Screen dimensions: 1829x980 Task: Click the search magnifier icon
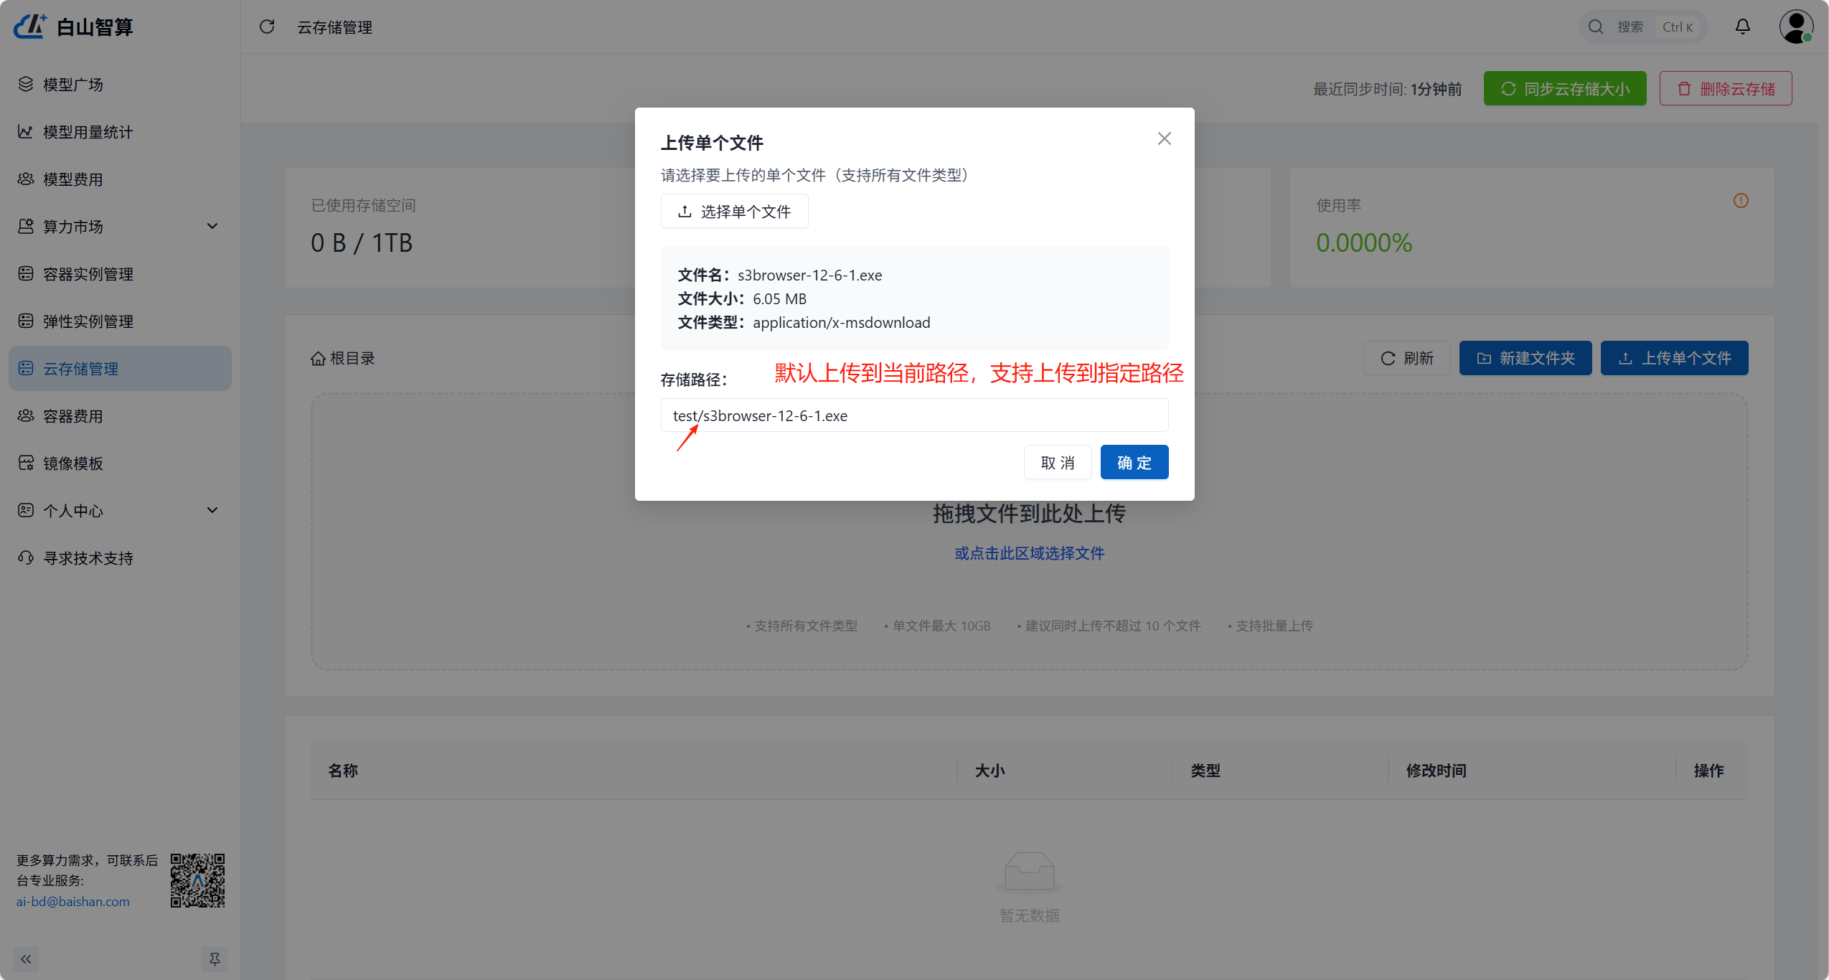click(1596, 27)
